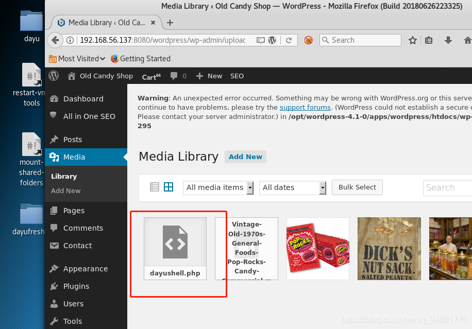Viewport: 472px width, 329px height.
Task: Select the mount-shared-folders desktop script
Action: [x=31, y=160]
